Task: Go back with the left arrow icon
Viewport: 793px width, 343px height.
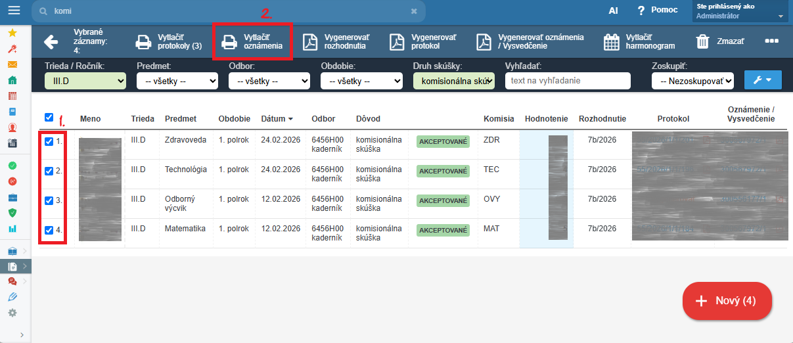Action: (51, 42)
